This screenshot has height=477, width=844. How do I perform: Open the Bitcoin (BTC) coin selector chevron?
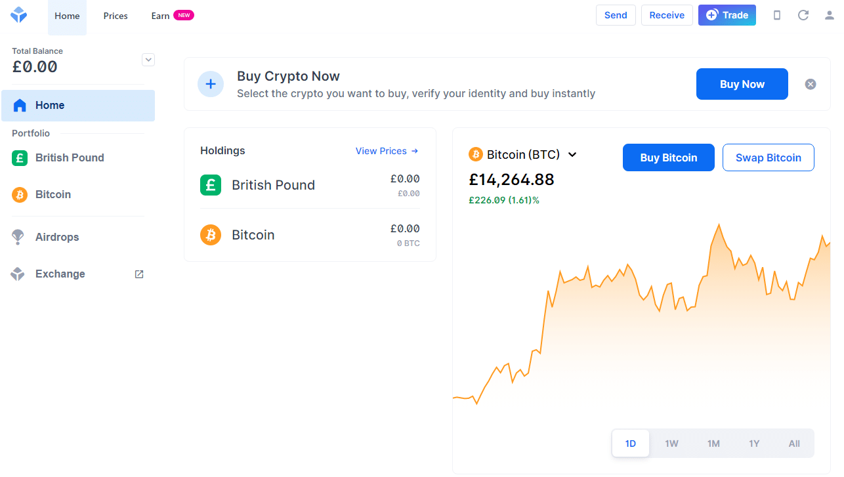572,155
